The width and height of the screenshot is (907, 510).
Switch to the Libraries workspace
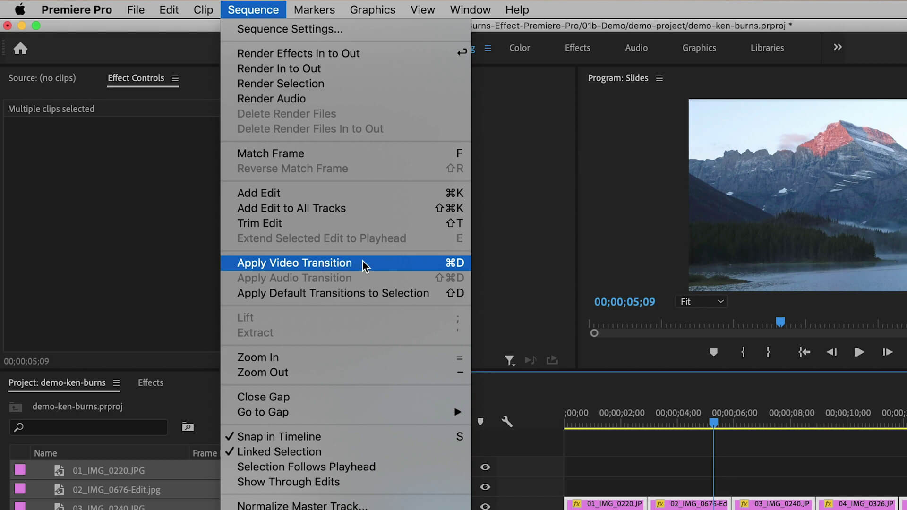pos(767,48)
